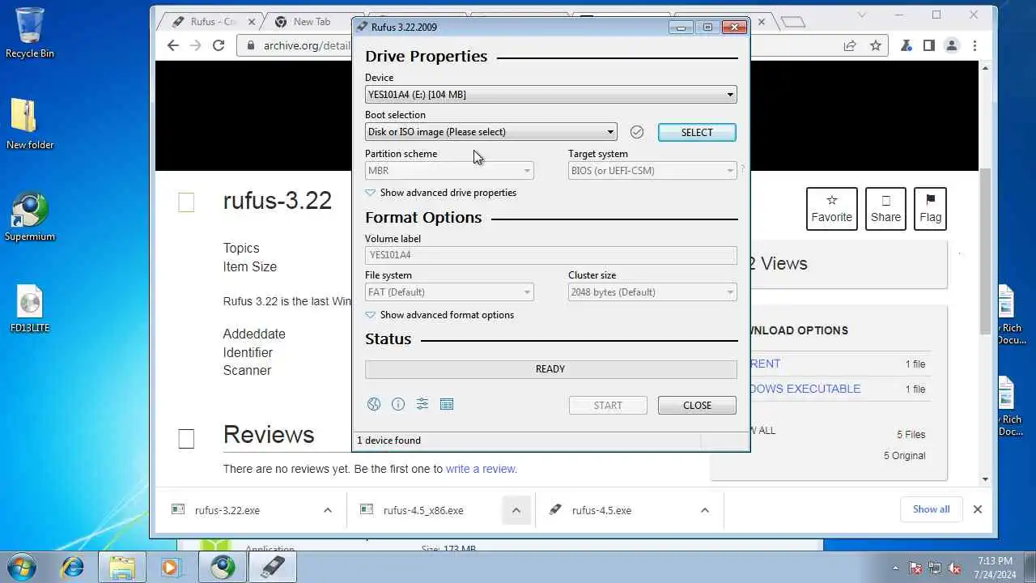Click the Action Center flag tray icon
Viewport: 1036px width, 583px height.
[x=915, y=568]
